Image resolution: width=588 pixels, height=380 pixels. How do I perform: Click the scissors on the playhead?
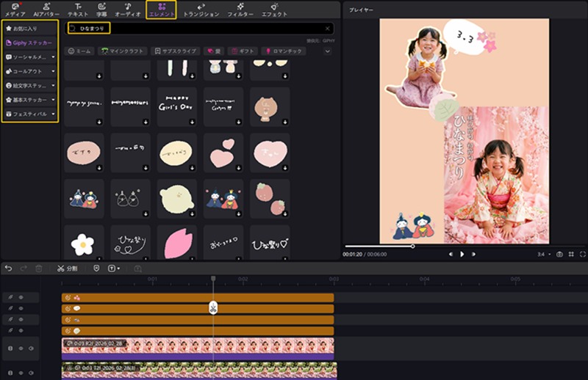(x=213, y=308)
